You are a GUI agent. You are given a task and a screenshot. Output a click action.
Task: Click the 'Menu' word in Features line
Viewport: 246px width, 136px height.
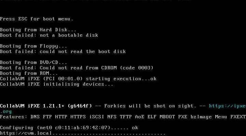221,117
